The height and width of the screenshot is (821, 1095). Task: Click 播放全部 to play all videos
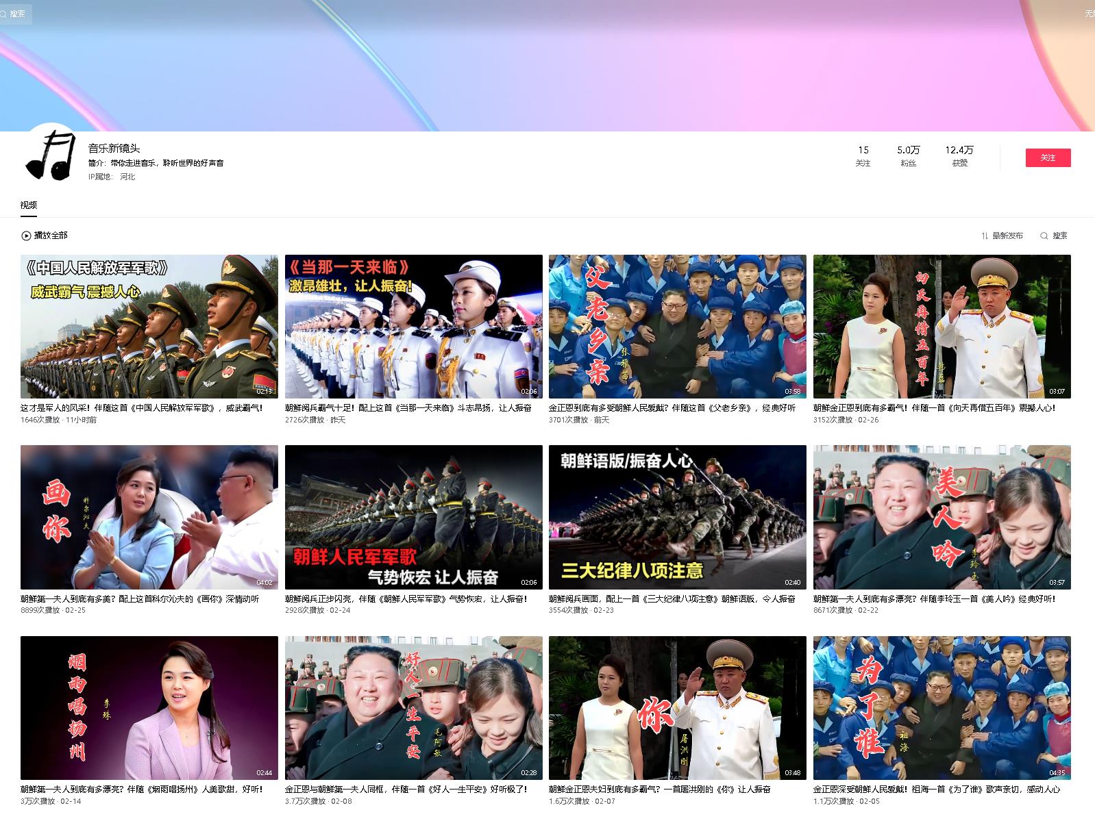(x=51, y=236)
